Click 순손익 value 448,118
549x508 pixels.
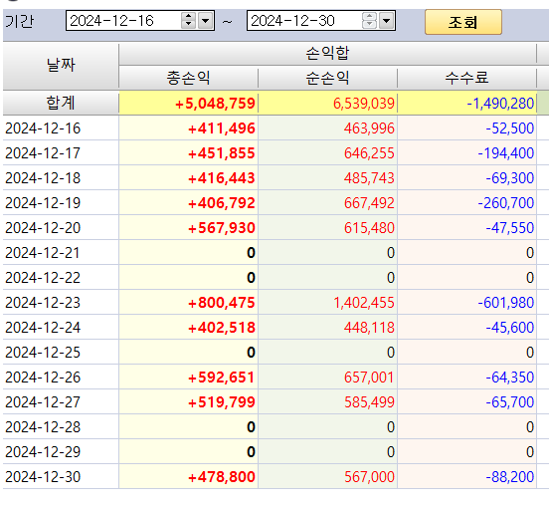[369, 328]
